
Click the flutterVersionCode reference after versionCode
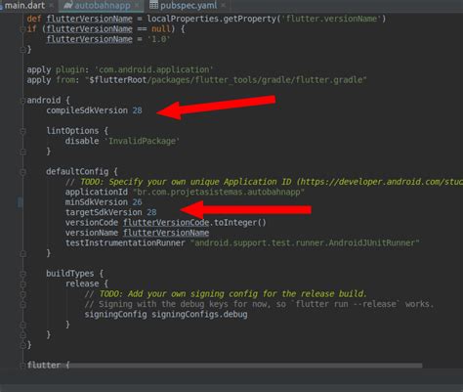click(166, 223)
